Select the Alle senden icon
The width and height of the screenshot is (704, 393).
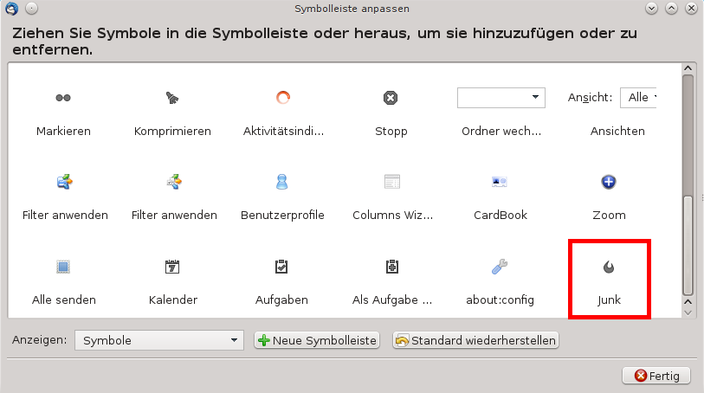[63, 267]
